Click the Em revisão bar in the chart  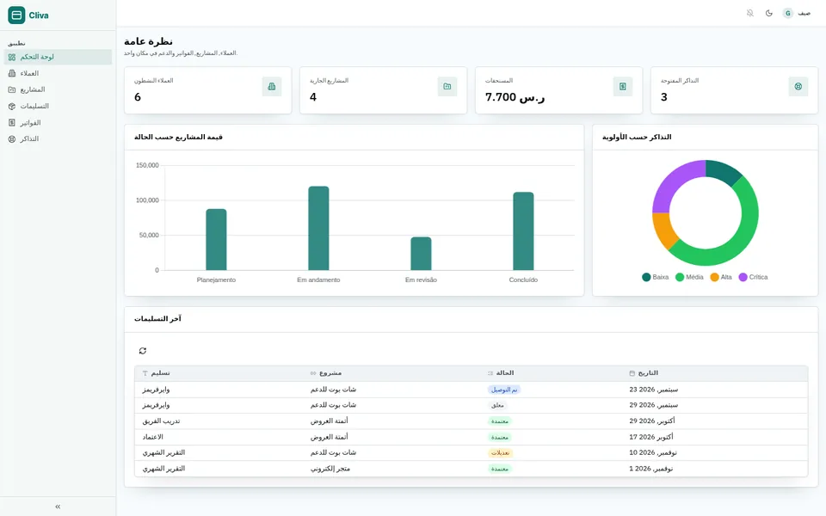(x=421, y=254)
